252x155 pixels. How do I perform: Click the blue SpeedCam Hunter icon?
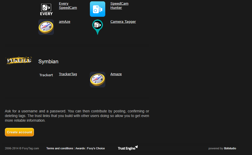coord(97,9)
